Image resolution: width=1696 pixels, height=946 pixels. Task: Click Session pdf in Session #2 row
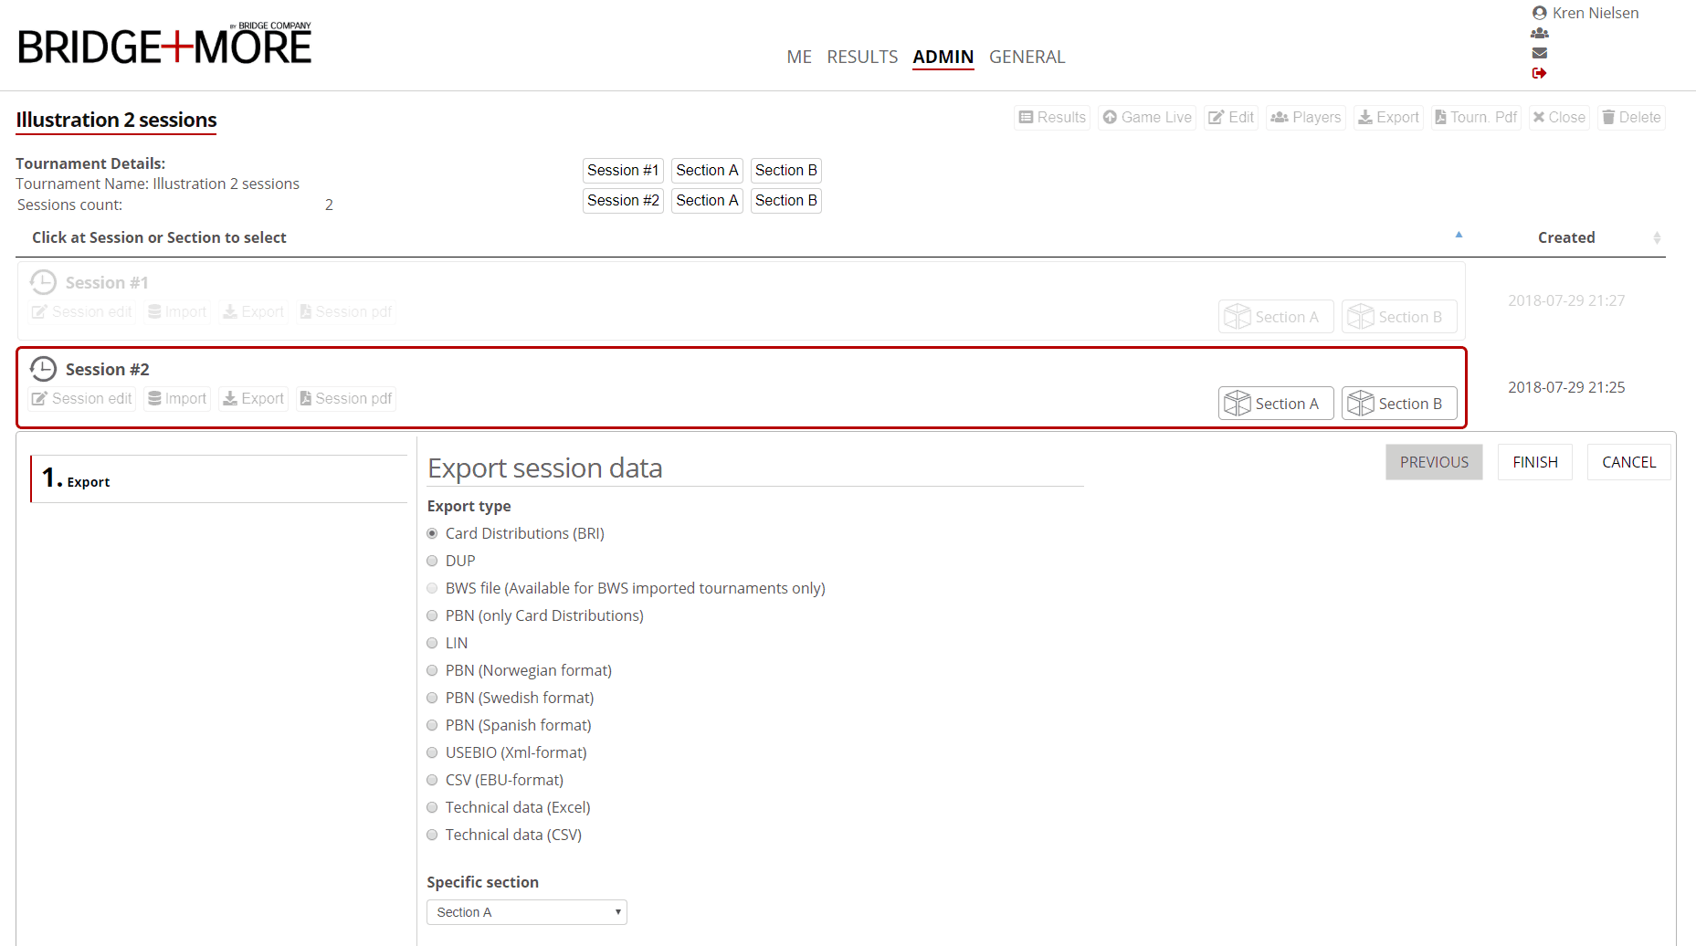346,399
